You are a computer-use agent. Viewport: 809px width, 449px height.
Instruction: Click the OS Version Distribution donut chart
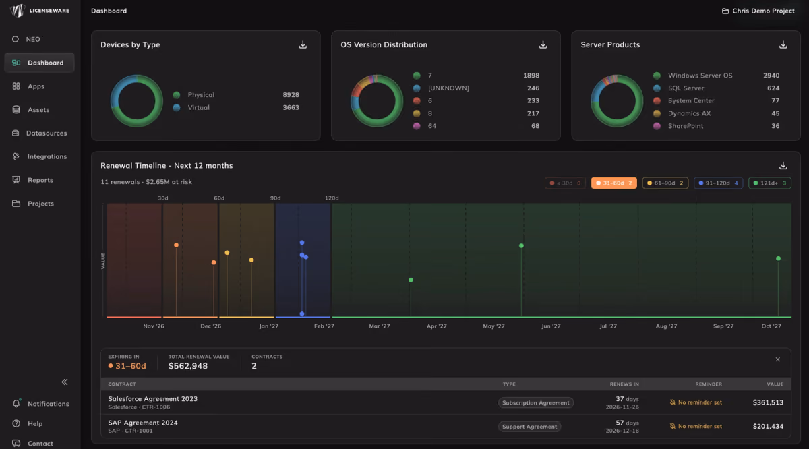377,101
